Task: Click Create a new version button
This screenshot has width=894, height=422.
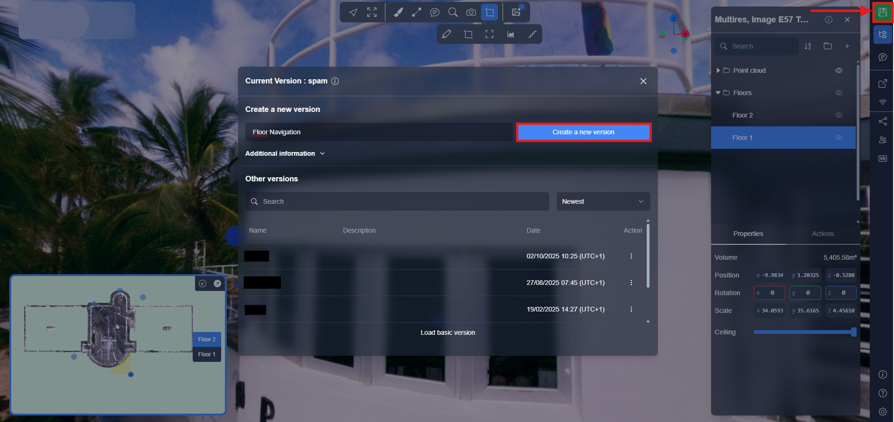Action: pos(583,132)
